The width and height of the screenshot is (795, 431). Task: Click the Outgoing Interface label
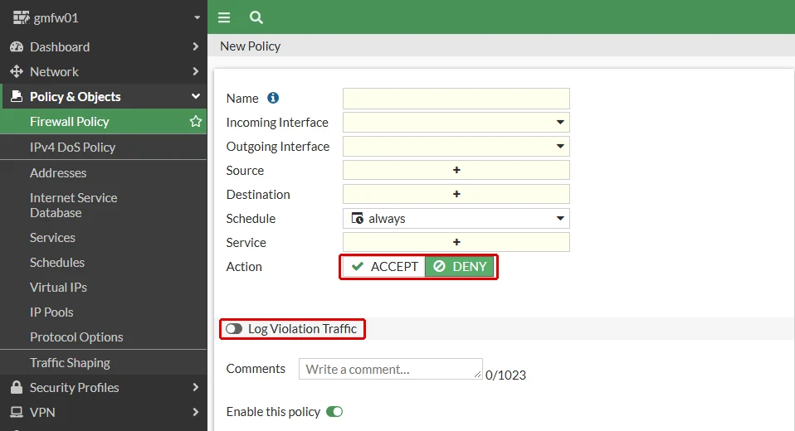(x=278, y=147)
